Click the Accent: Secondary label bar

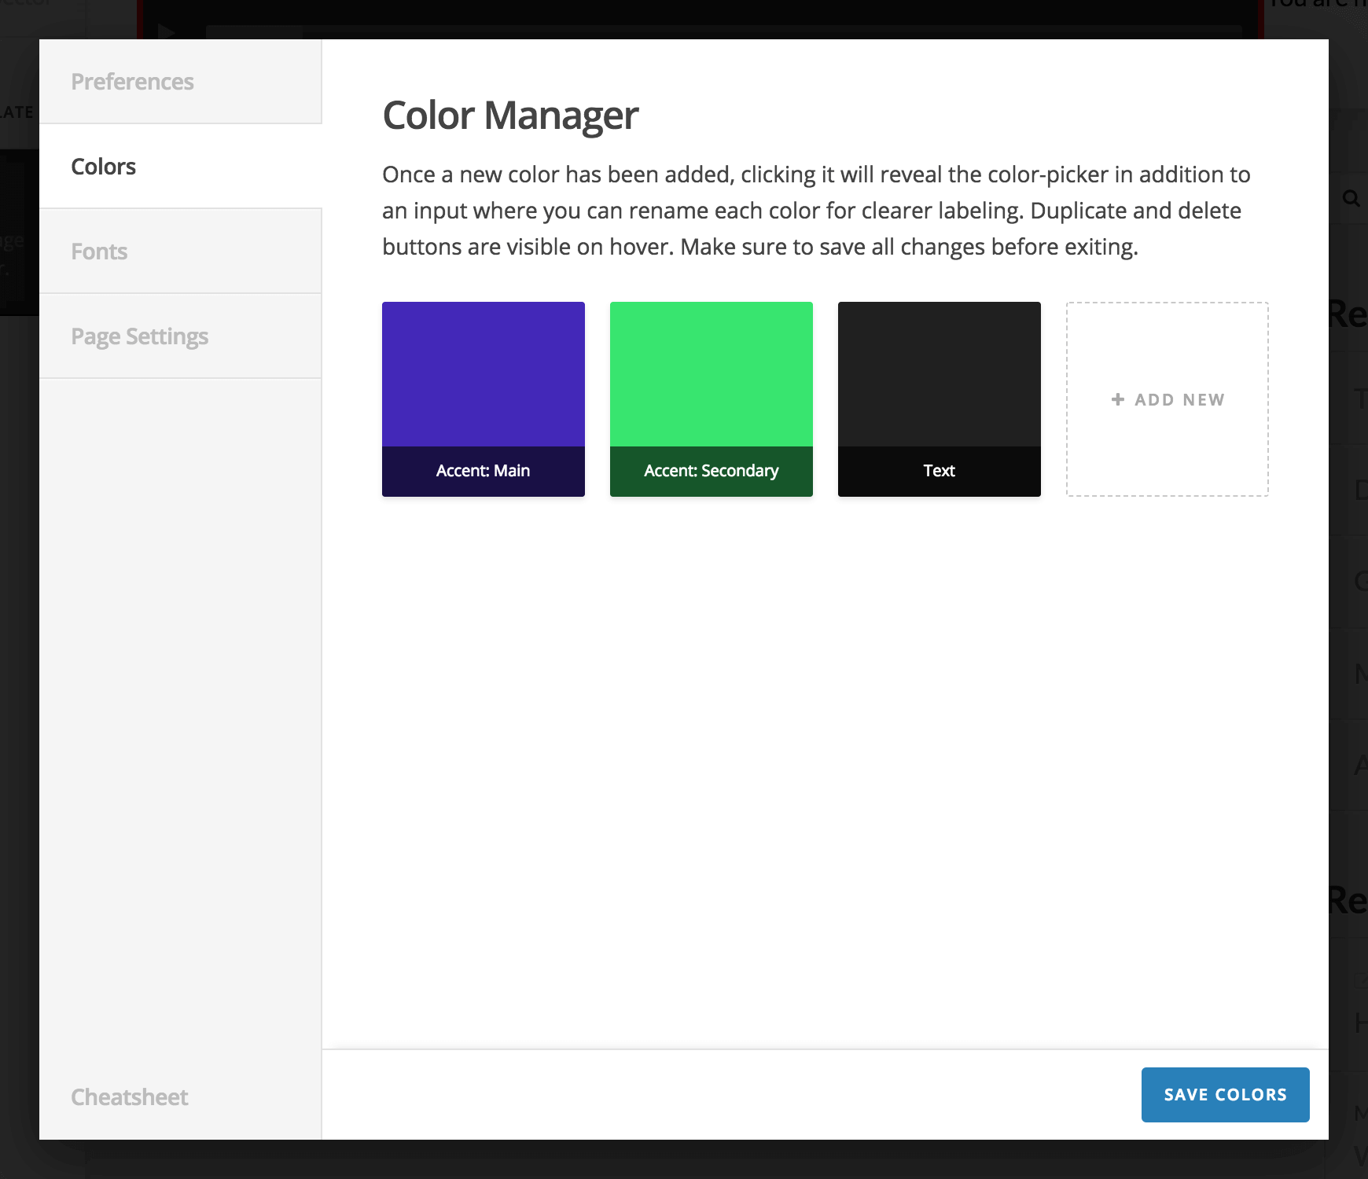[x=711, y=471]
